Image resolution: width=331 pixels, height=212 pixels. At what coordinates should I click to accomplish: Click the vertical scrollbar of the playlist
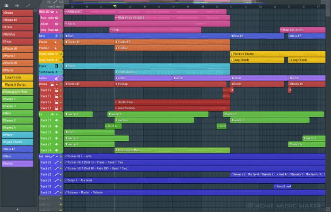[x=328, y=13]
